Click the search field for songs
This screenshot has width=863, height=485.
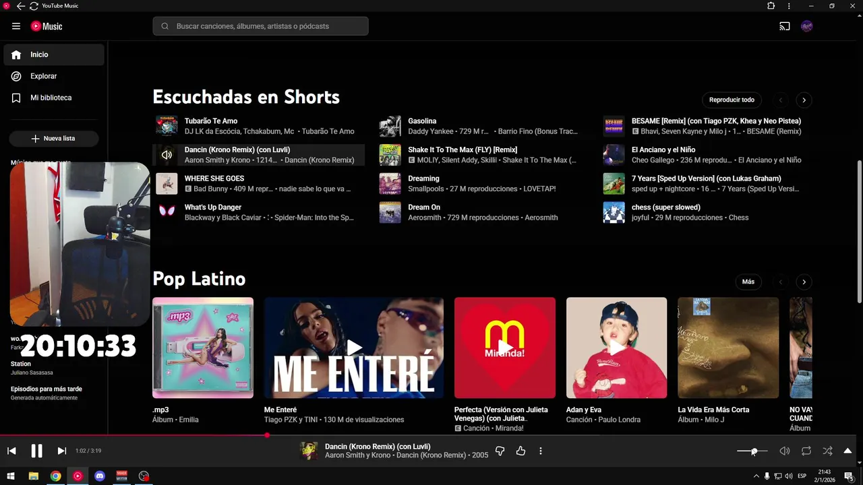click(x=260, y=26)
